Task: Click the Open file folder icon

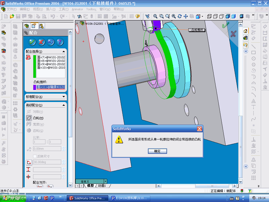Action: point(12,16)
